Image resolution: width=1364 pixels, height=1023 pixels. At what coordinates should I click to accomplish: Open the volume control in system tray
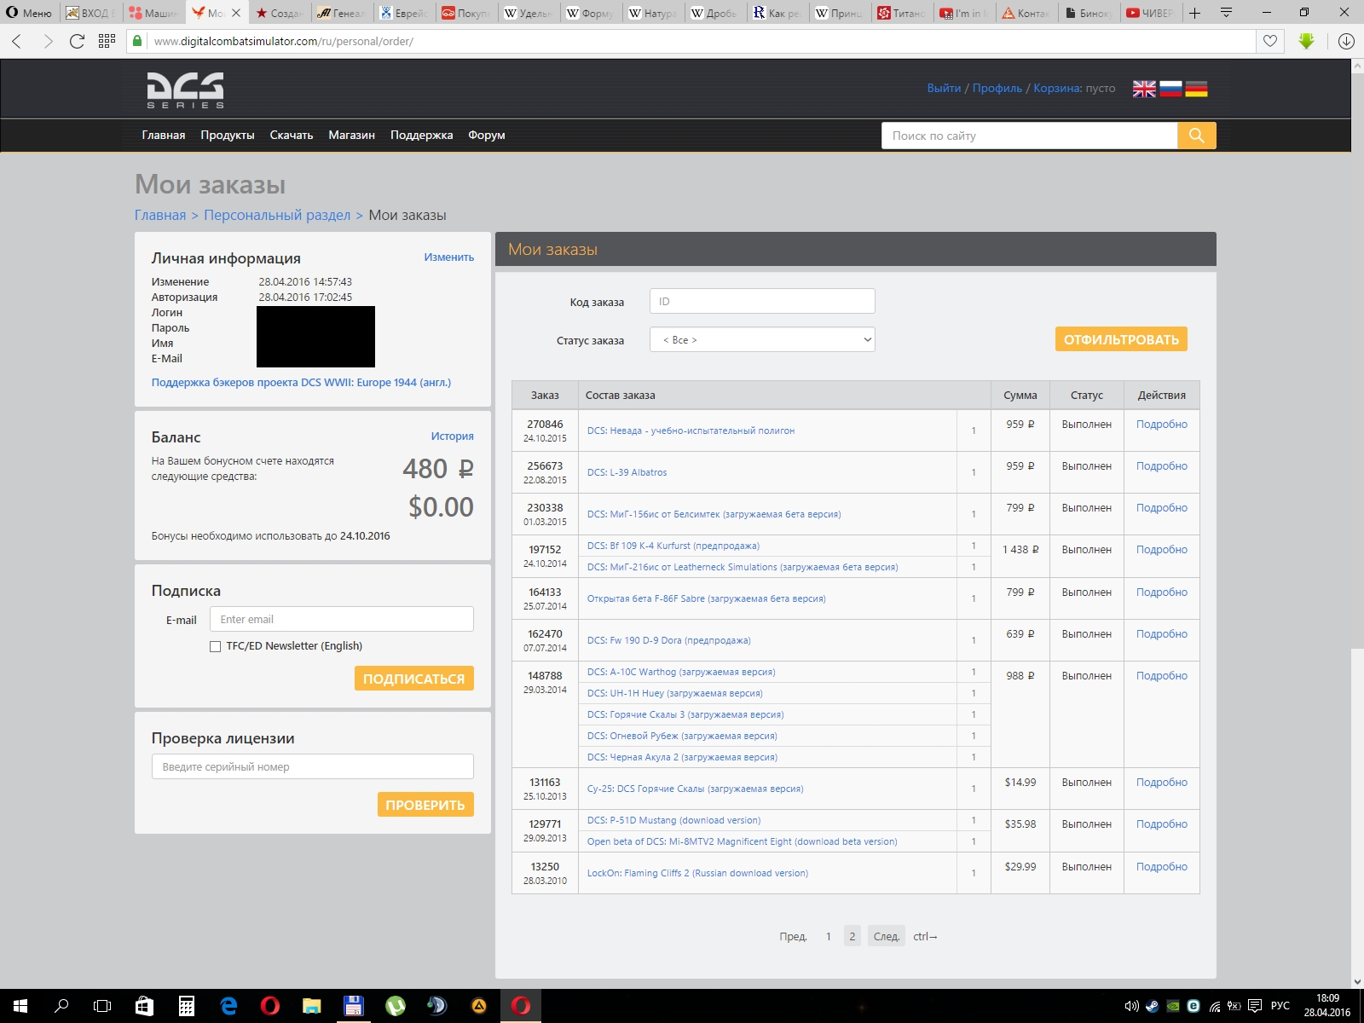coord(1132,1006)
